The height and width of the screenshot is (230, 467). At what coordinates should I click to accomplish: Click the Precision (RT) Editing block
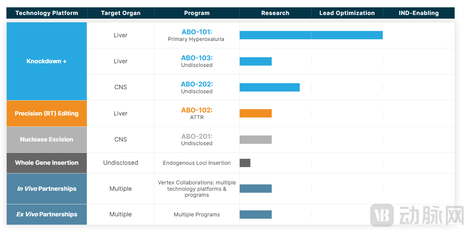coord(47,114)
